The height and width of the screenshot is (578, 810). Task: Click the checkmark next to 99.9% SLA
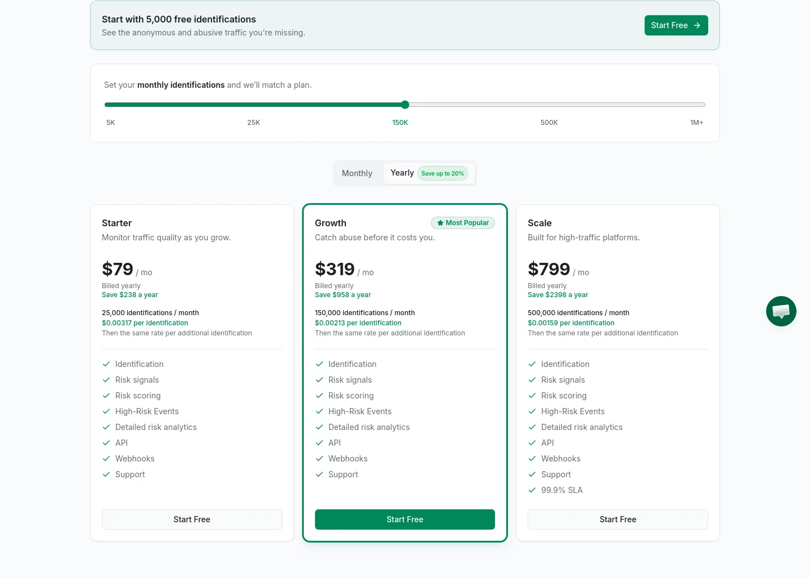coord(532,490)
